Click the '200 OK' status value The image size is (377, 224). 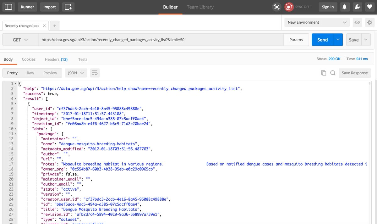point(335,59)
